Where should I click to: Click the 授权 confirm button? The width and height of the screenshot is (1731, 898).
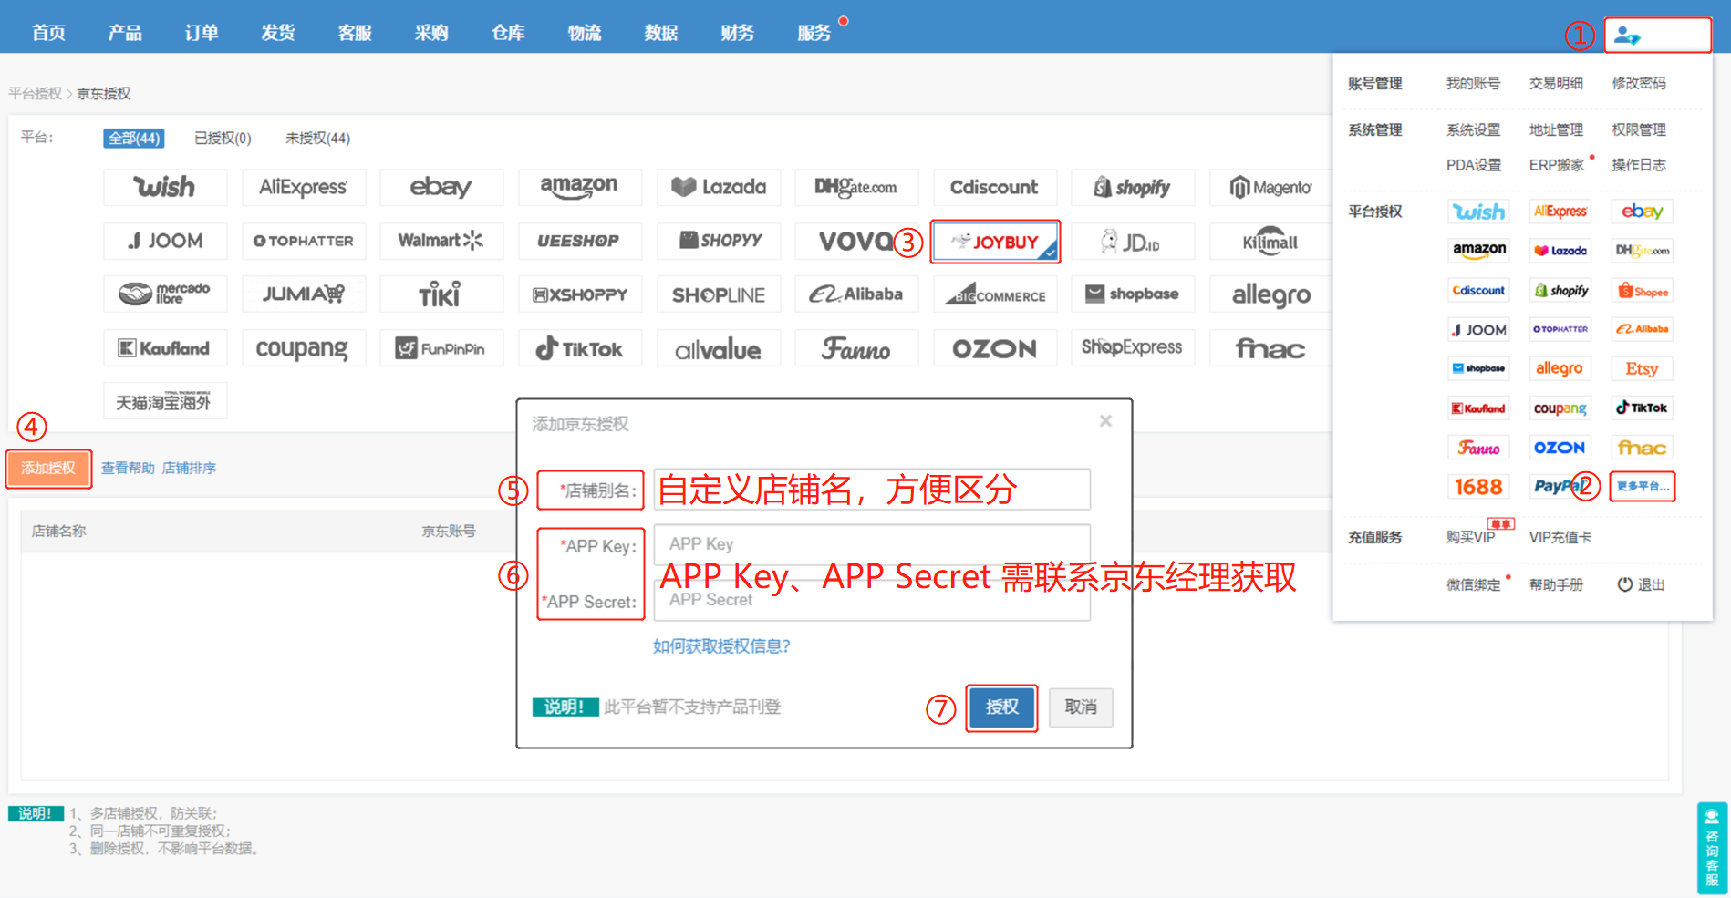click(1001, 707)
